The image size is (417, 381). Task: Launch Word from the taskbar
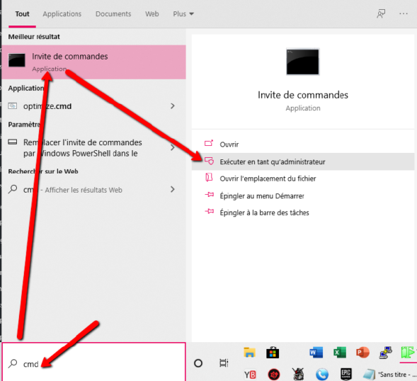click(316, 353)
